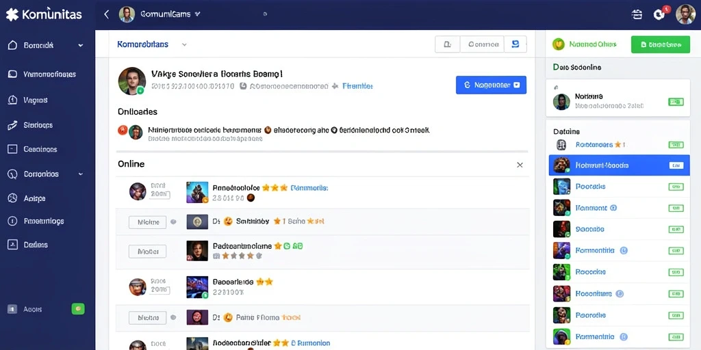
Task: Click the blue bookmark icon in the toolbar
Action: pos(515,44)
